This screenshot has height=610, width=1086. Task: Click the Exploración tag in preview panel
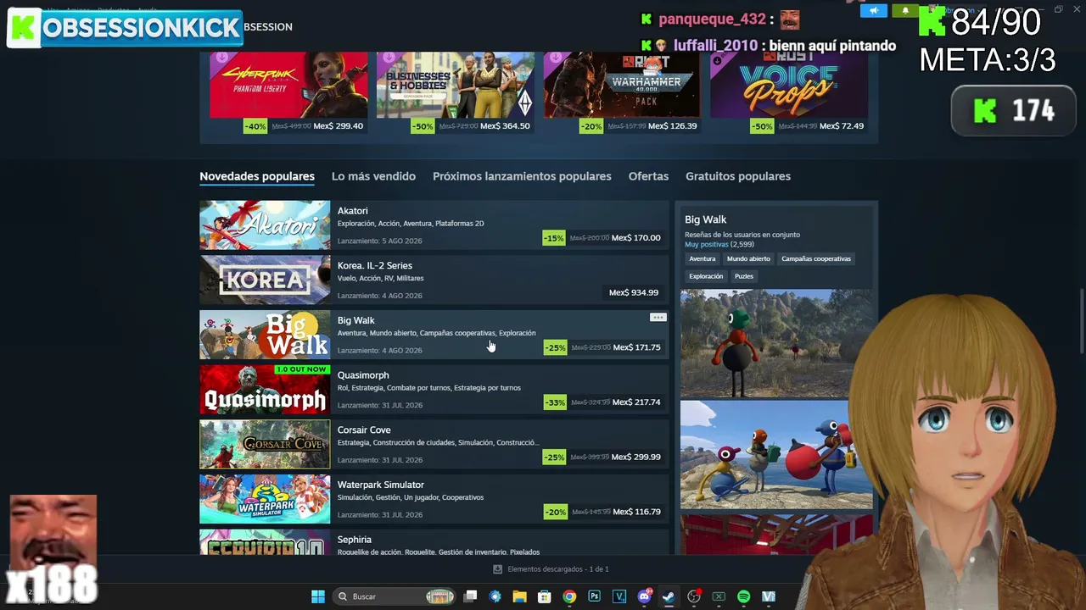[x=706, y=276]
